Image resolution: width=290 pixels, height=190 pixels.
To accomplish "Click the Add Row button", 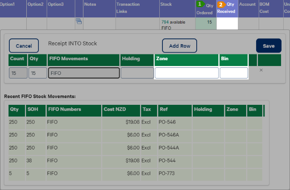I will pyautogui.click(x=179, y=45).
